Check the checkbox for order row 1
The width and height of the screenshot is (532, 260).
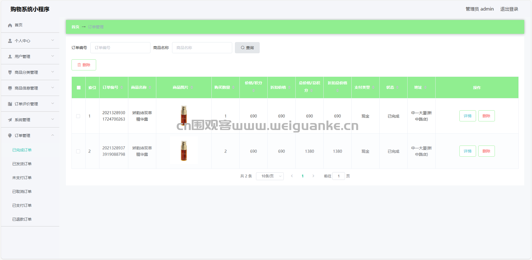tap(78, 116)
